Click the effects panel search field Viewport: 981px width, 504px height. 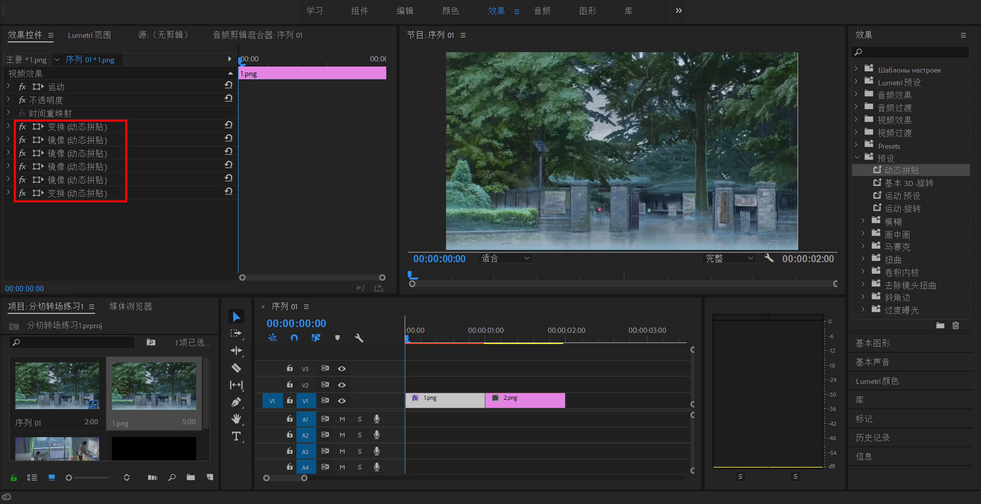(x=910, y=52)
